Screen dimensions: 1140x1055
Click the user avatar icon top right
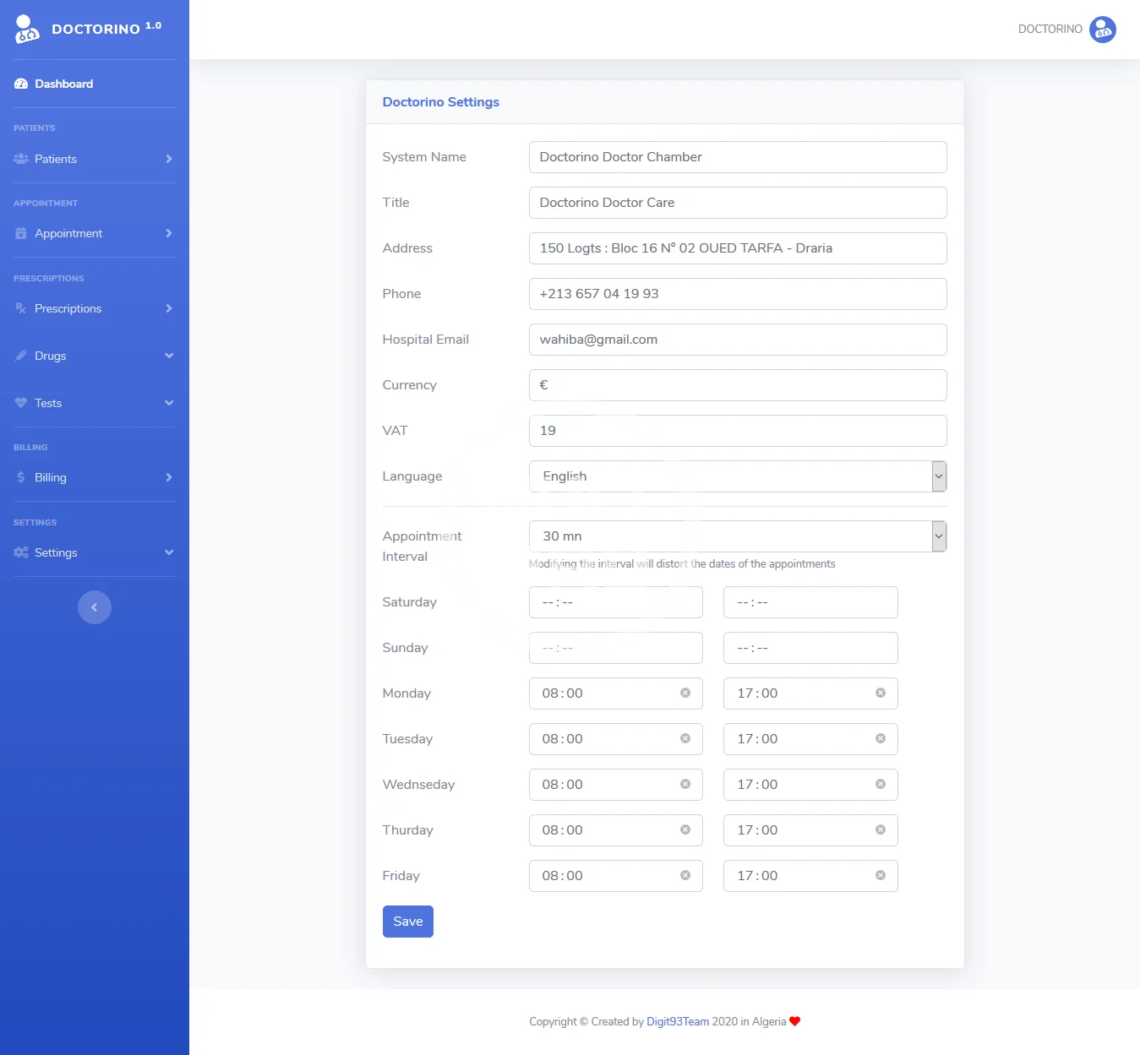1102,30
